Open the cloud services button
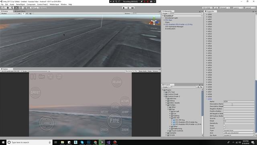257x145 pixels. [216, 8]
